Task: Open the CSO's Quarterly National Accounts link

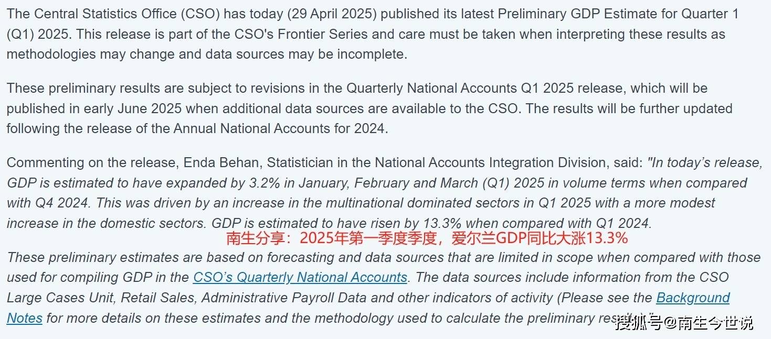Action: 300,277
